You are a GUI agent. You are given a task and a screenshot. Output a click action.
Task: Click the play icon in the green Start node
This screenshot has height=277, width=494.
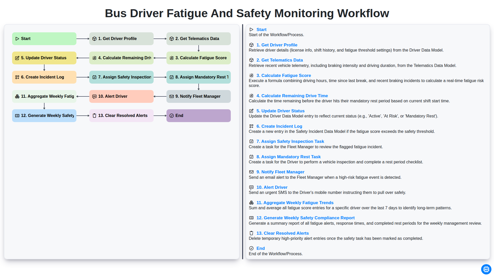(17, 39)
